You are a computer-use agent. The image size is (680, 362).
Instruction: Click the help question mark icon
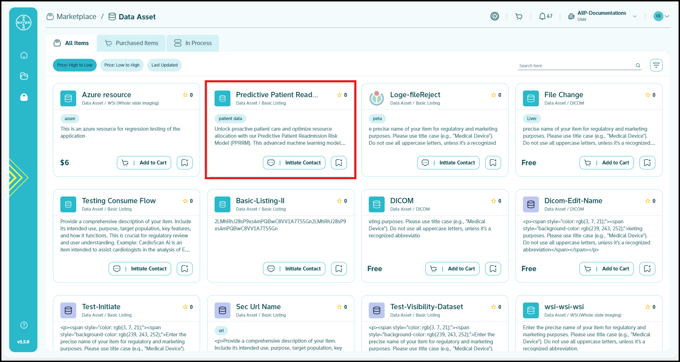click(24, 325)
